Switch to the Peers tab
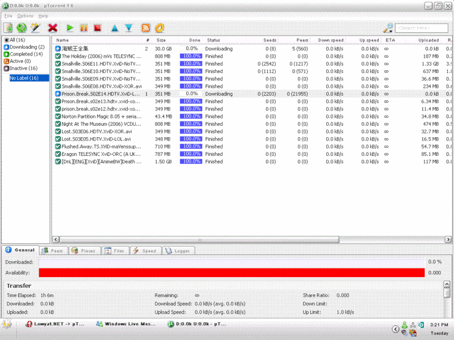Viewport: 454px width, 340px height. click(x=53, y=251)
